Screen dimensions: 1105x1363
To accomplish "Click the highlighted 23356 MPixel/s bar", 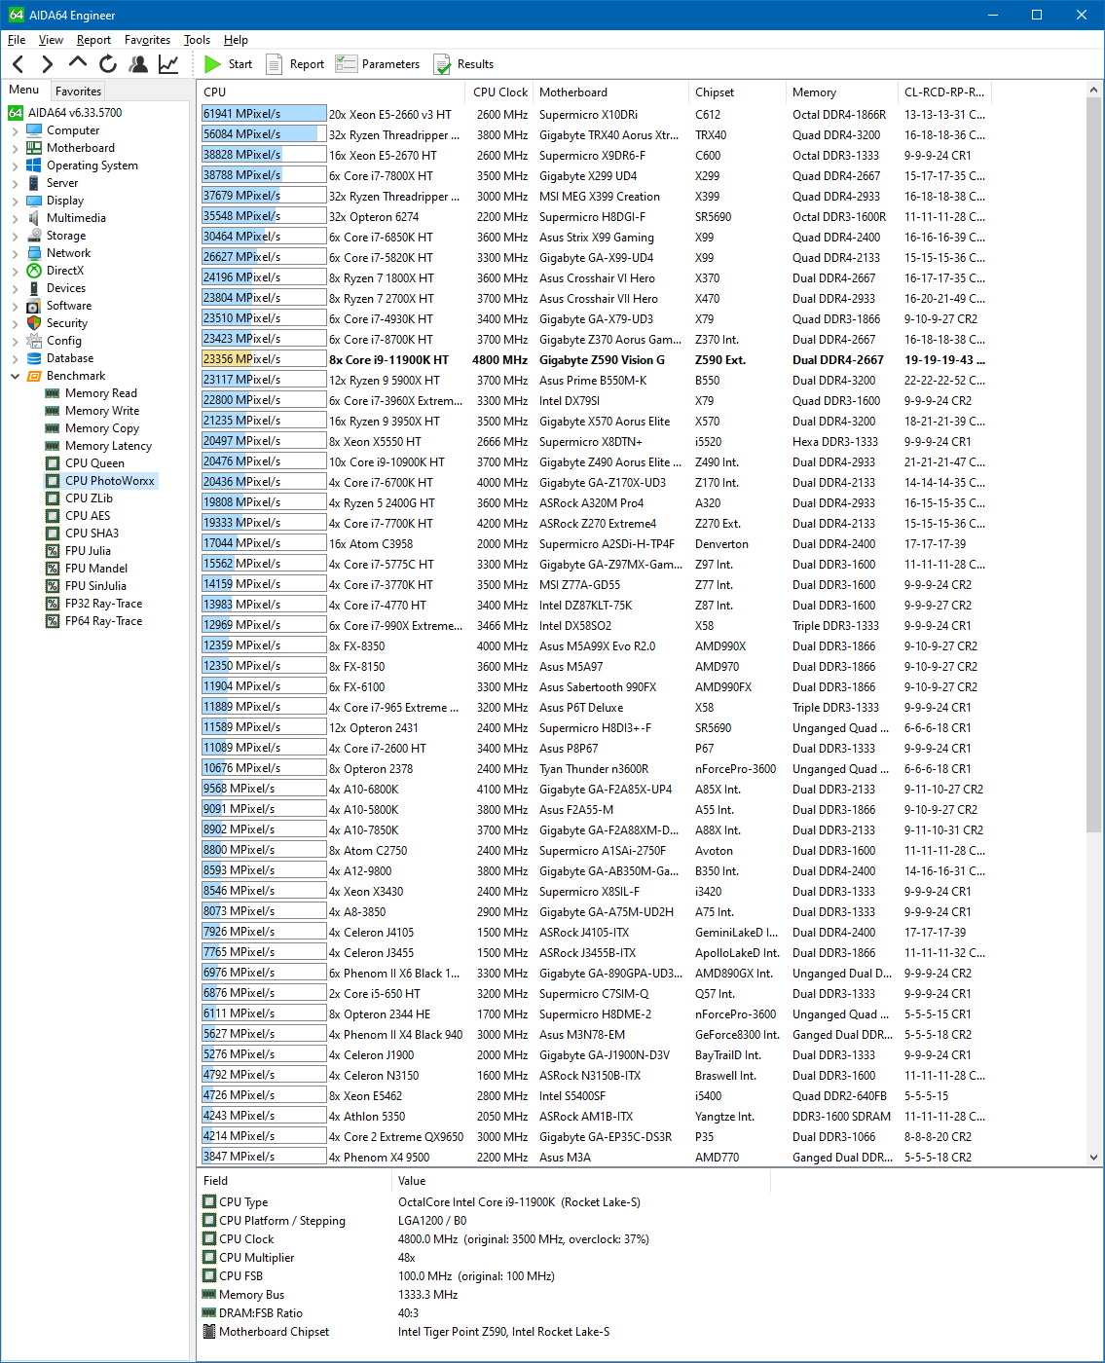I will pyautogui.click(x=264, y=359).
